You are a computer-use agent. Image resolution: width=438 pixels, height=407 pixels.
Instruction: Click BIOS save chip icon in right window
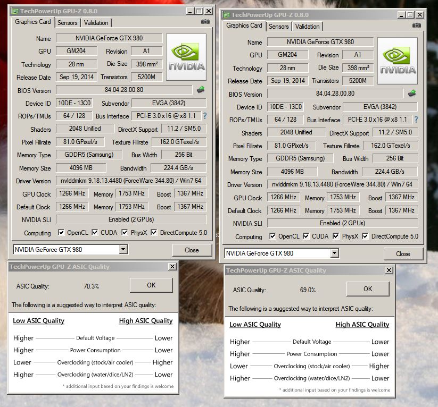pyautogui.click(x=412, y=93)
